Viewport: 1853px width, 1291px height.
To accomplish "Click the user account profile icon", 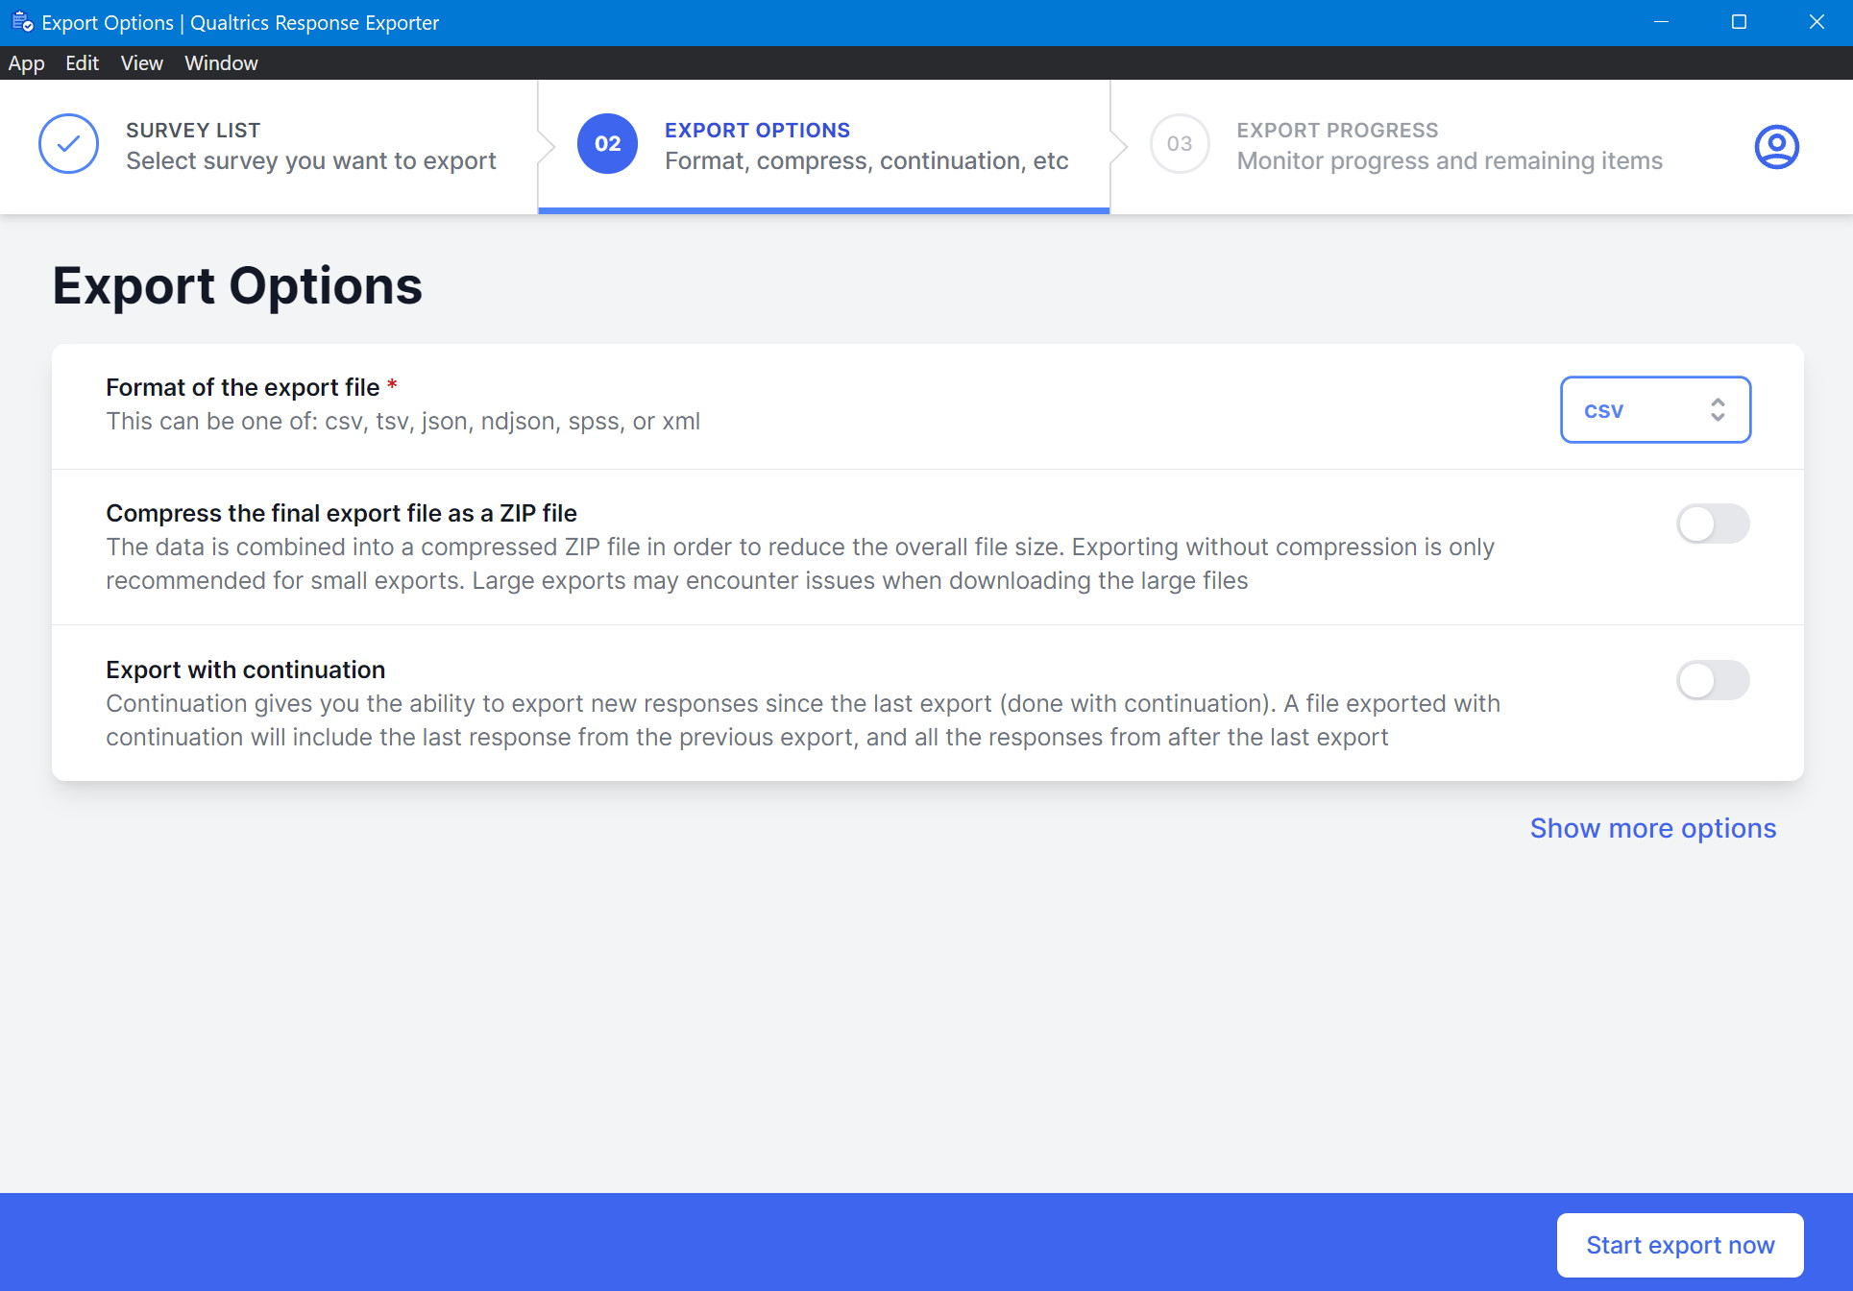I will (1776, 146).
